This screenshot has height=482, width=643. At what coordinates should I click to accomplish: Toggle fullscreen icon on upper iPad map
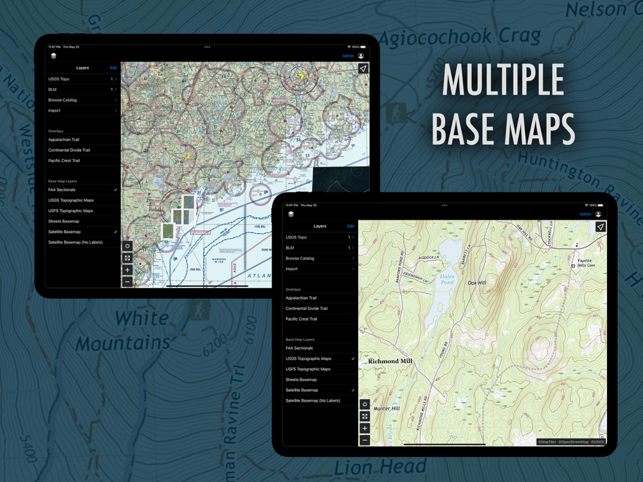click(127, 258)
